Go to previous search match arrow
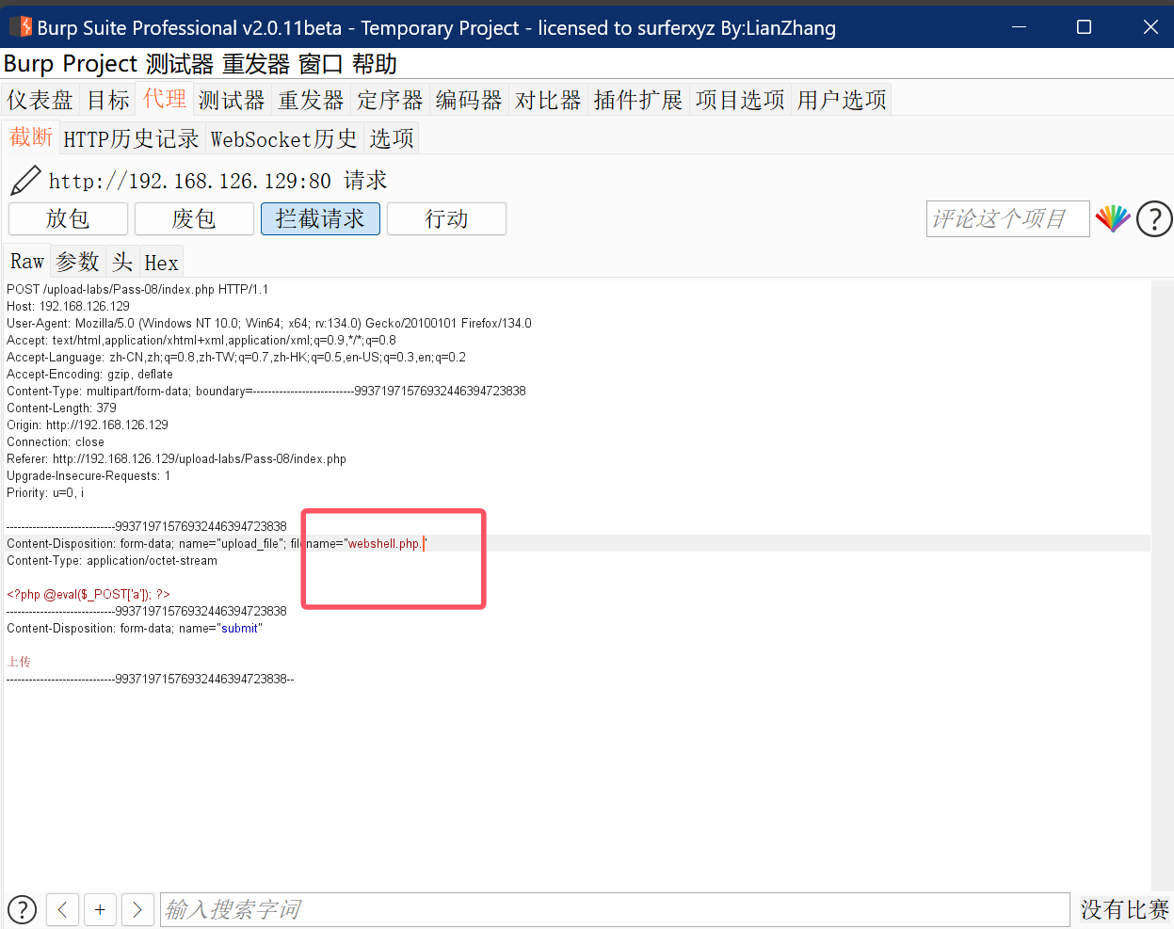1174x929 pixels. click(62, 909)
